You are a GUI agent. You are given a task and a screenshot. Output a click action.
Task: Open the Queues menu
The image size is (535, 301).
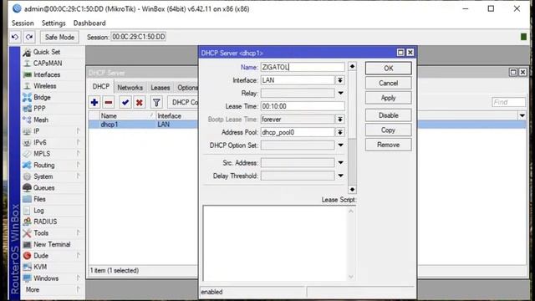(x=43, y=187)
